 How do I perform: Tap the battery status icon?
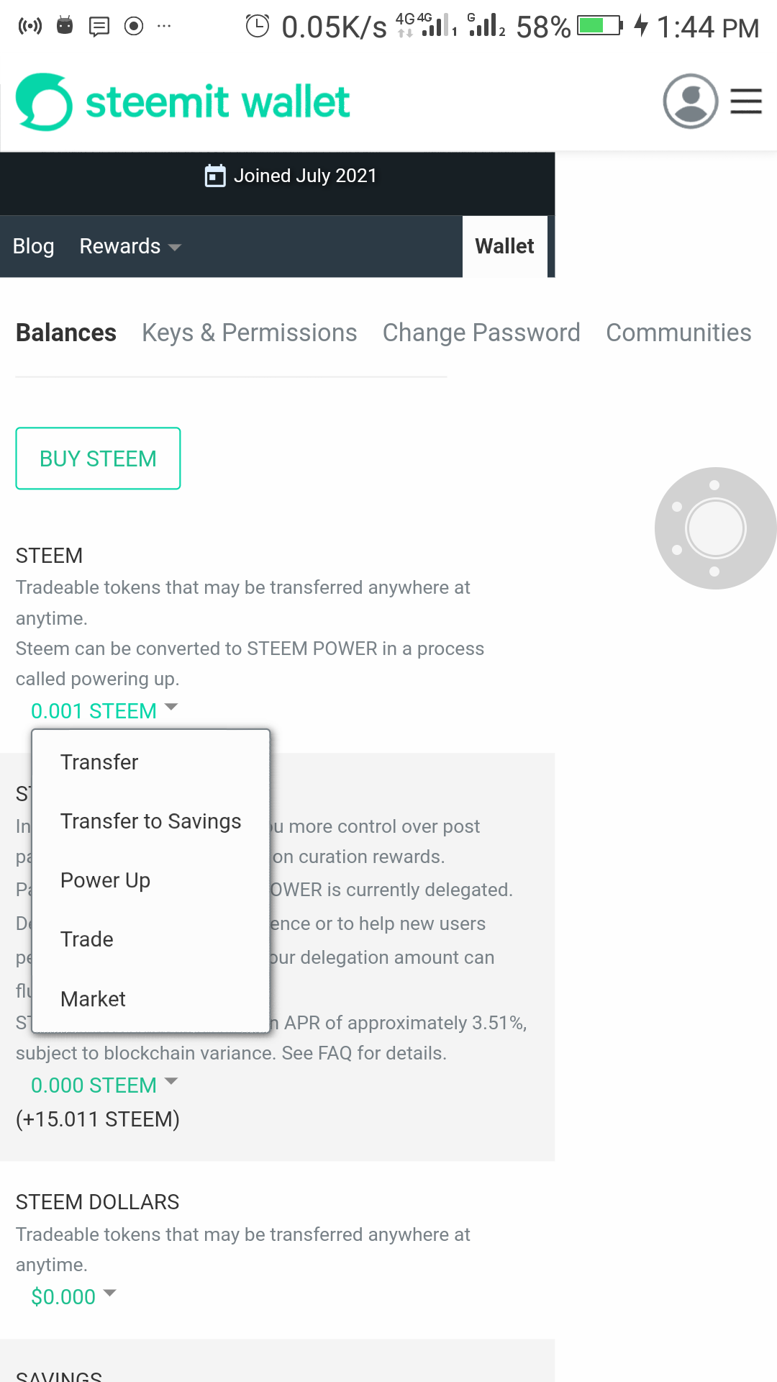[x=599, y=27]
